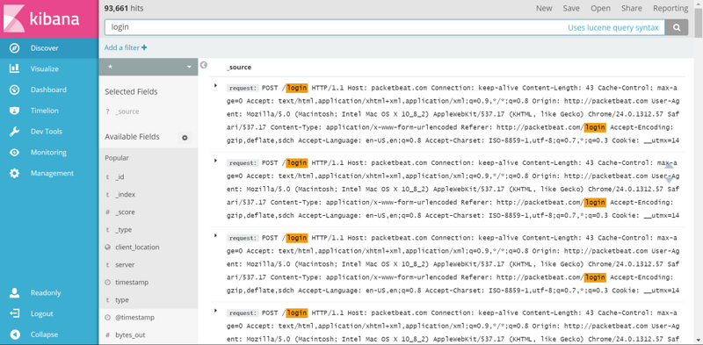Open the index pattern dropdown

(148, 67)
